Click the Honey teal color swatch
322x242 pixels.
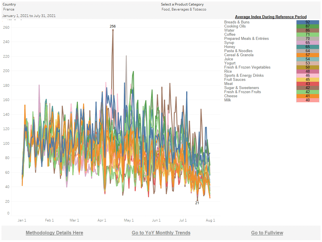click(307, 47)
